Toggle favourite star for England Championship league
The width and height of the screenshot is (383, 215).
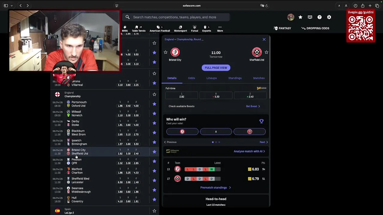[x=154, y=94]
